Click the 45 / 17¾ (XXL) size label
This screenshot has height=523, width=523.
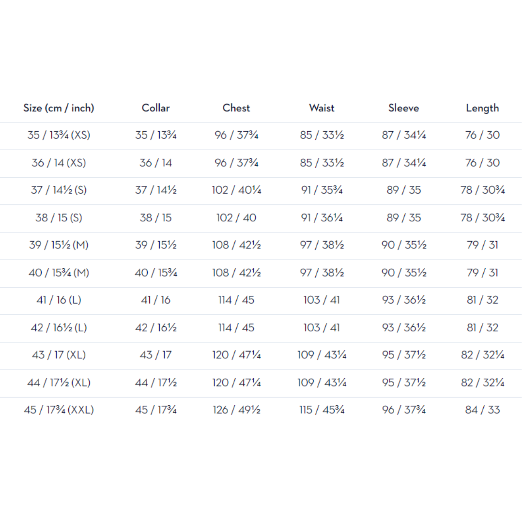coord(59,410)
